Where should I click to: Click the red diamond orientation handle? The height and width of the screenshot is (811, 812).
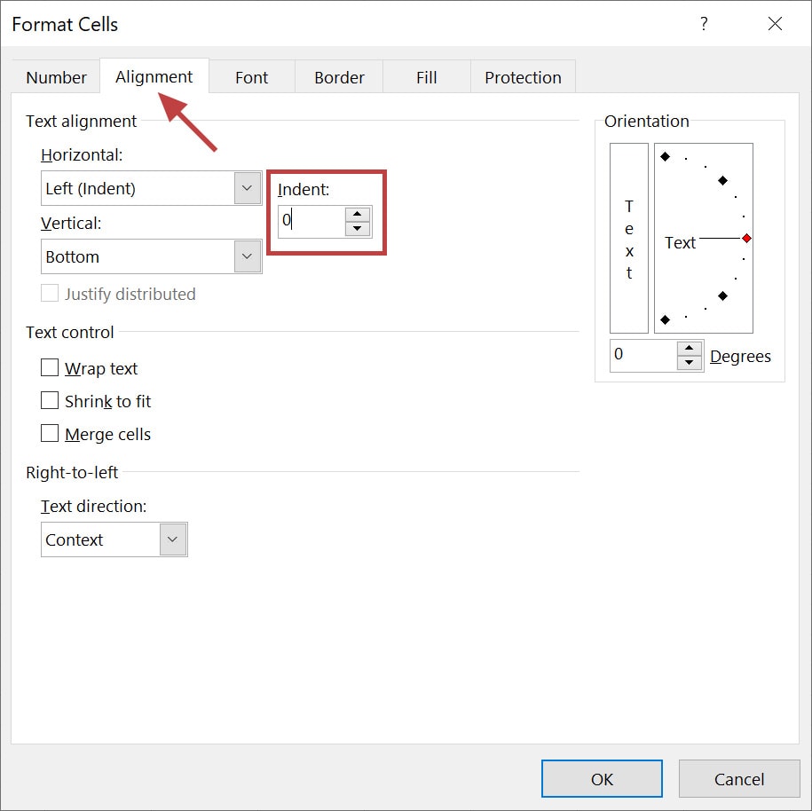click(x=747, y=238)
